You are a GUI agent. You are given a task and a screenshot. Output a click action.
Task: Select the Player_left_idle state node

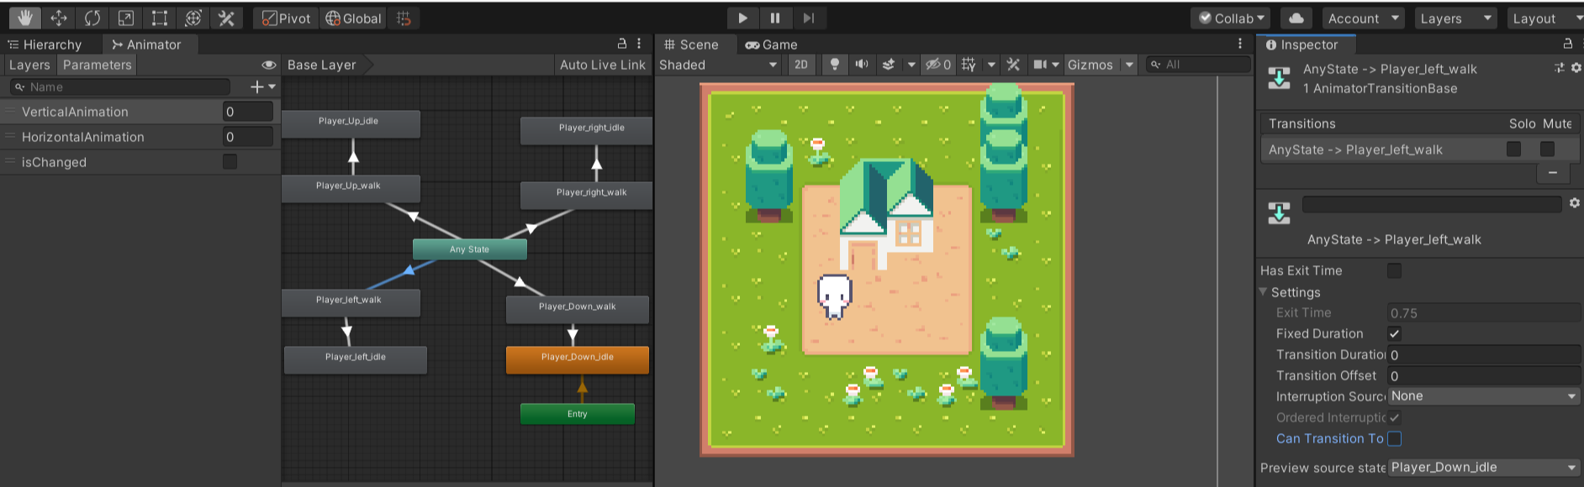point(356,359)
